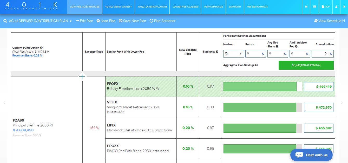Click the FFOPX savings progress bar
The image size is (348, 163).
coord(260,87)
